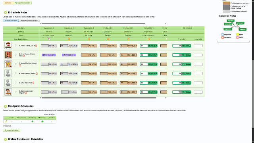
Task: Click purple attendance codes in Arce Evaluación 1
Action: 49,55
